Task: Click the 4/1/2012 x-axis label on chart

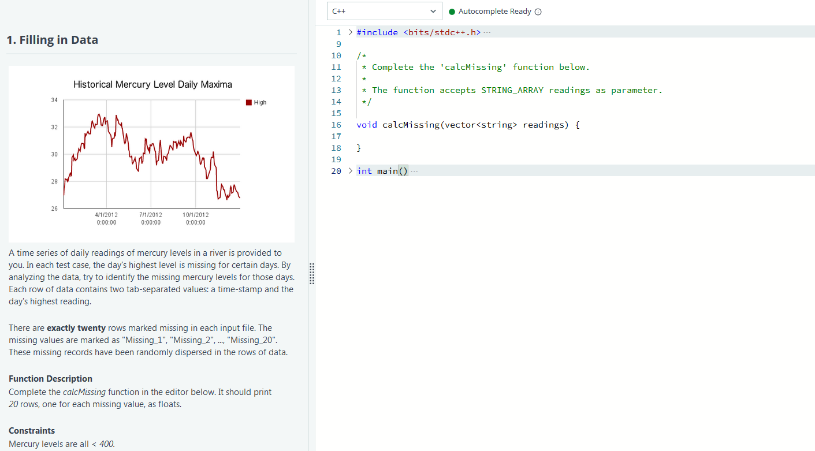Action: click(x=106, y=218)
